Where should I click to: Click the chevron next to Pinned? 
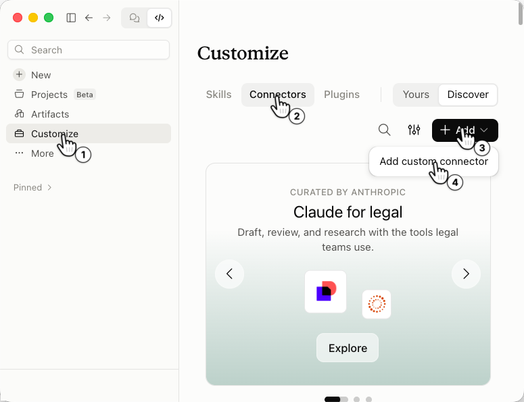coord(49,187)
